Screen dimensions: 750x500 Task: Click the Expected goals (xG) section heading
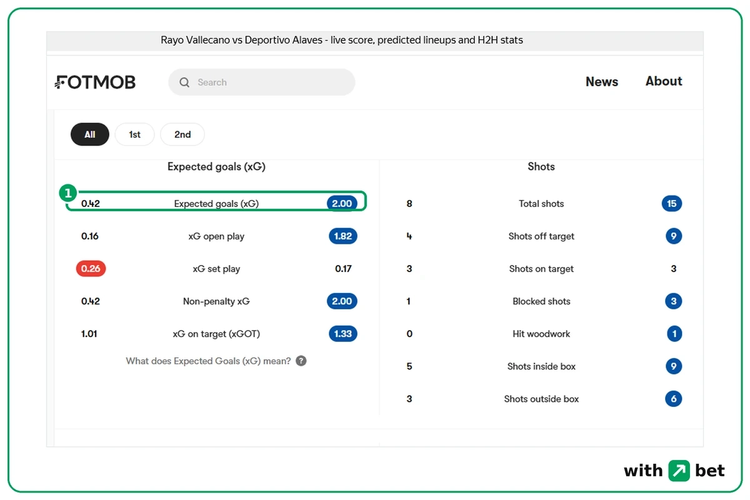(216, 167)
